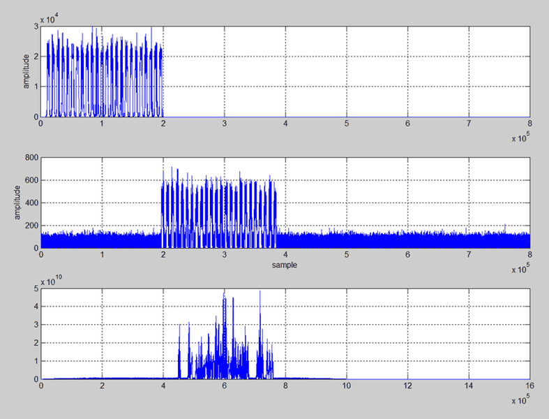This screenshot has height=419, width=549.
Task: Click the "200" y-axis tick on middle plot
Action: click(31, 226)
